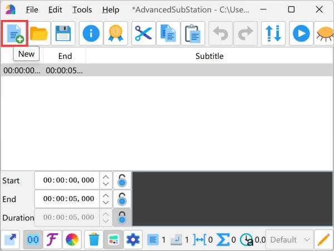Redo the last action

pos(245,33)
